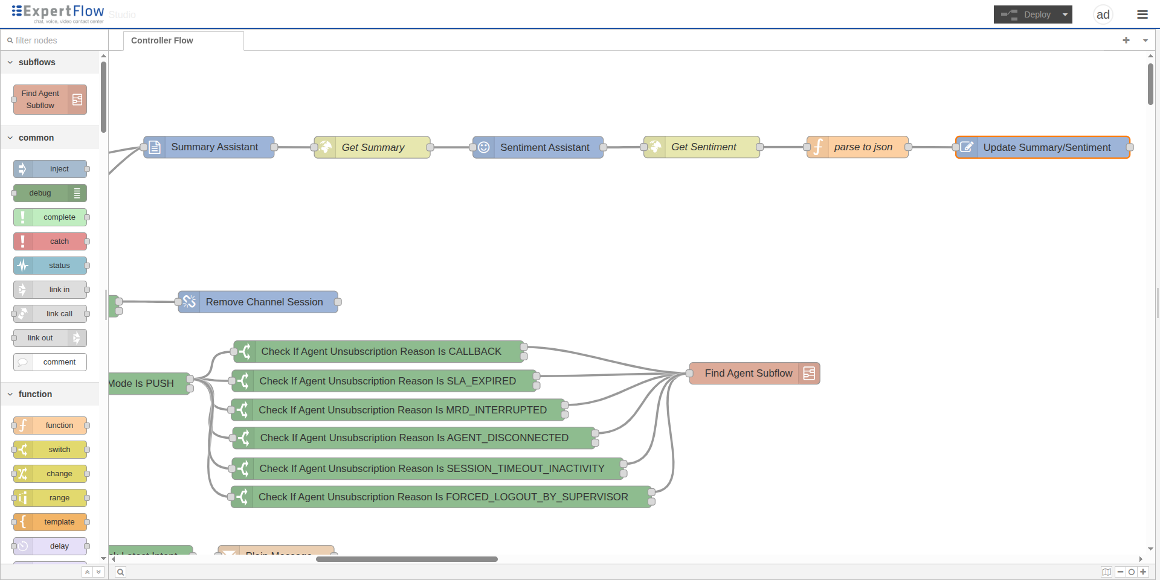Select the range node in palette
Viewport: 1160px width, 580px height.
[x=50, y=498]
